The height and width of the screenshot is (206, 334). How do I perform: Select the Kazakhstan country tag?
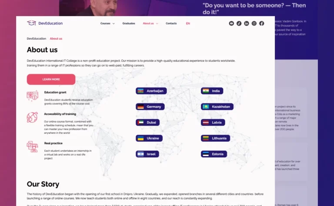pyautogui.click(x=217, y=106)
